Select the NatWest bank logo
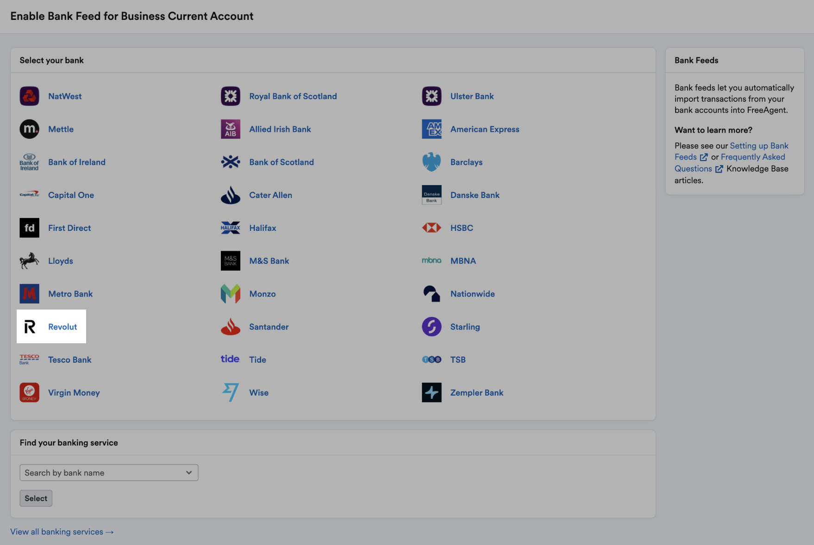 [29, 96]
